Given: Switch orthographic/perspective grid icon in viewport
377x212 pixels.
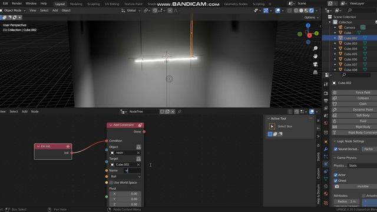Looking at the screenshot, I should click(x=315, y=72).
